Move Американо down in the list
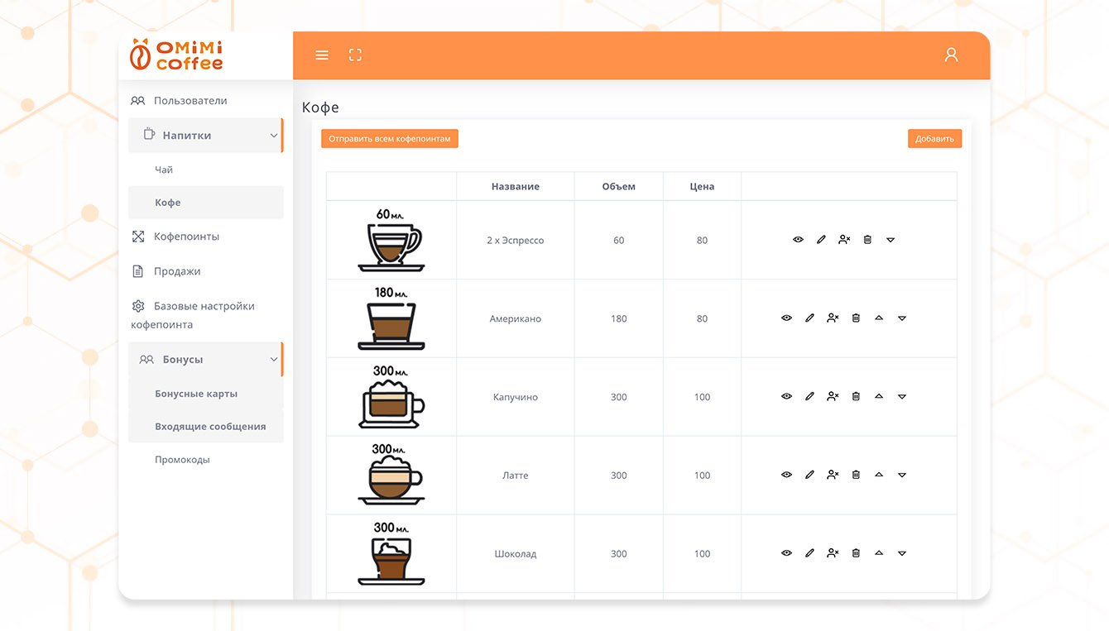This screenshot has width=1109, height=631. [x=902, y=318]
